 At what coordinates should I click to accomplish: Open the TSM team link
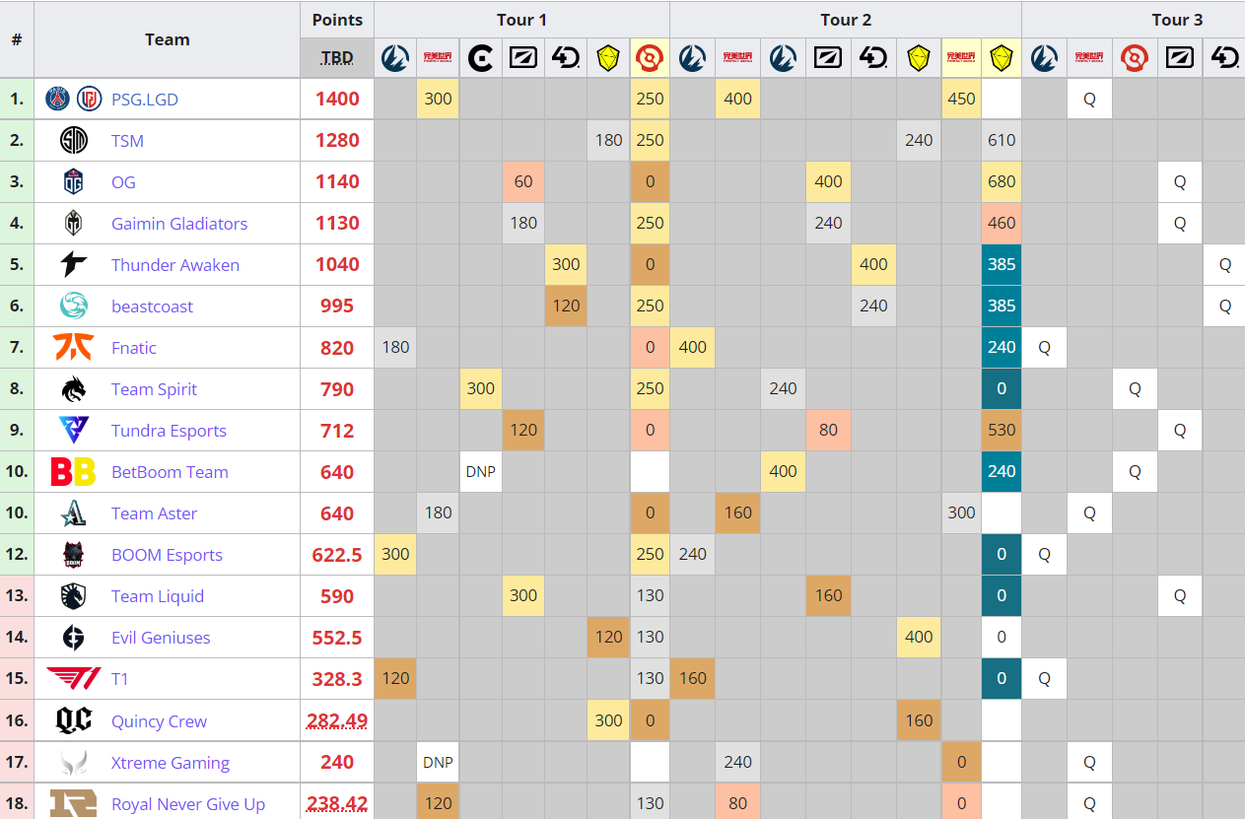tap(127, 141)
